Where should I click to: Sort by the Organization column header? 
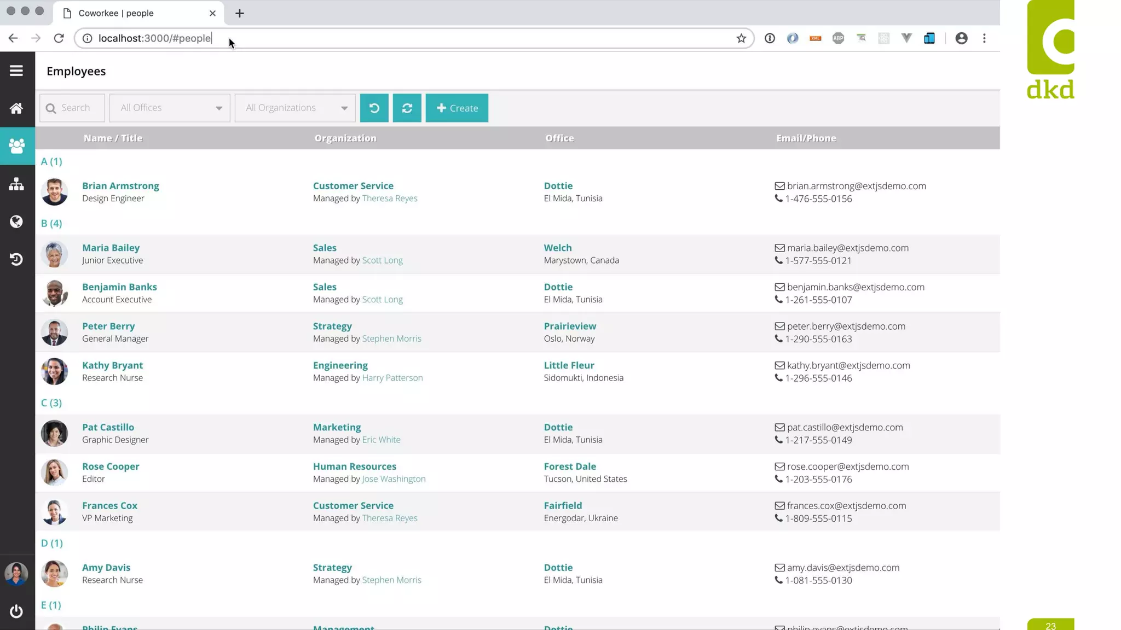click(x=345, y=138)
